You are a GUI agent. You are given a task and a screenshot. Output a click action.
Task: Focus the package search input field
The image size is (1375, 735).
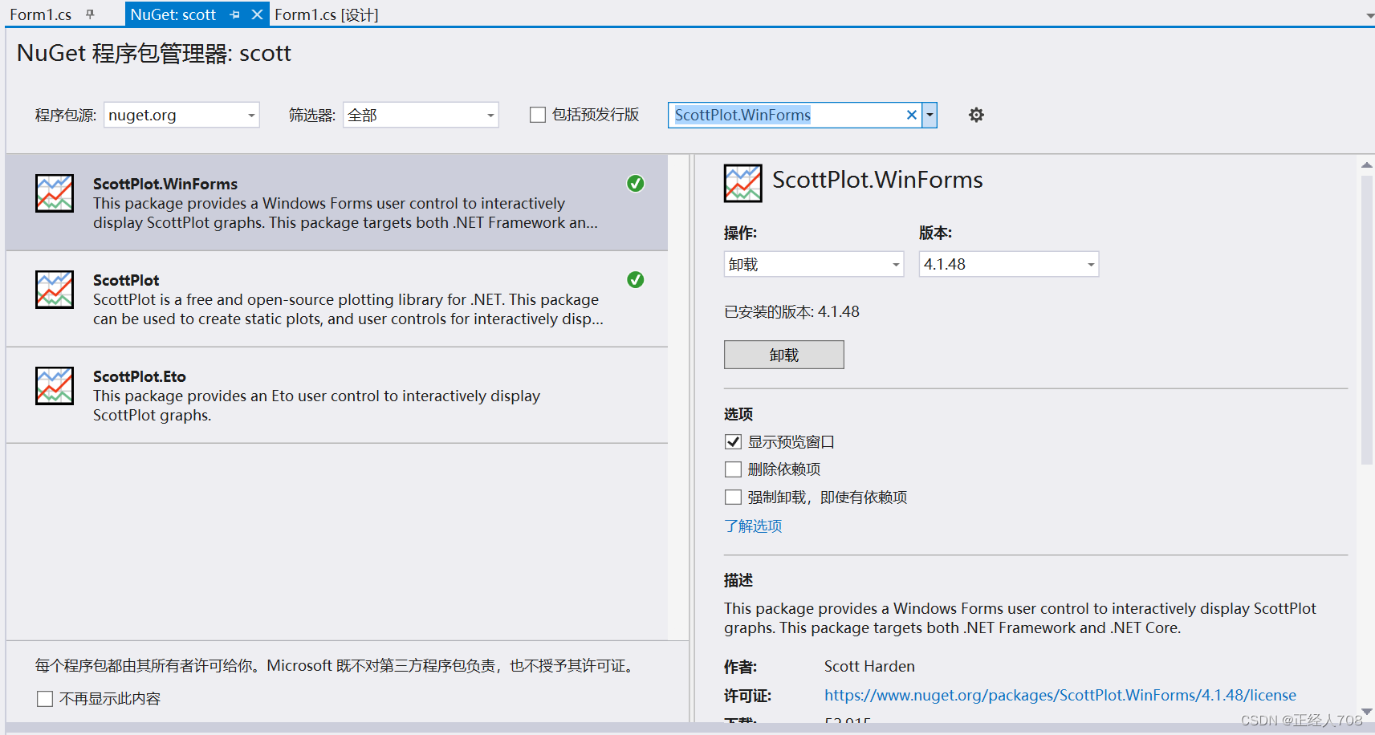click(787, 115)
